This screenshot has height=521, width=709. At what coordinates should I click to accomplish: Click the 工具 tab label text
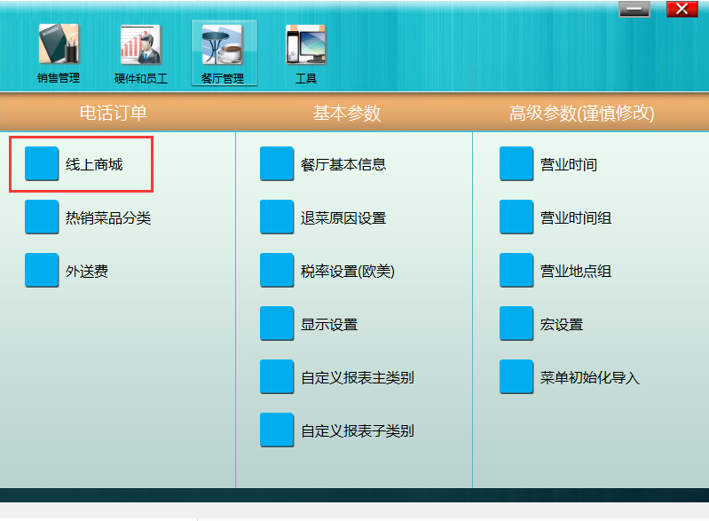tap(305, 79)
